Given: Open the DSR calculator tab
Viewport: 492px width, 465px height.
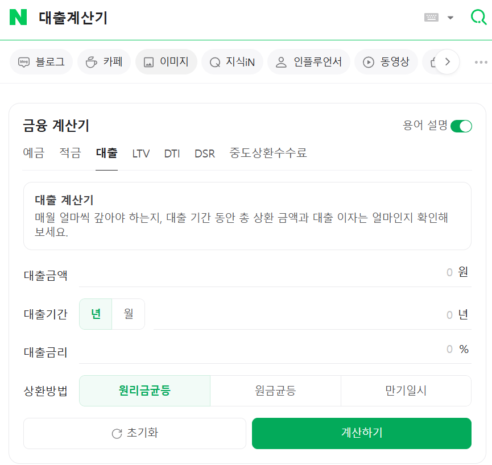Looking at the screenshot, I should click(x=205, y=153).
